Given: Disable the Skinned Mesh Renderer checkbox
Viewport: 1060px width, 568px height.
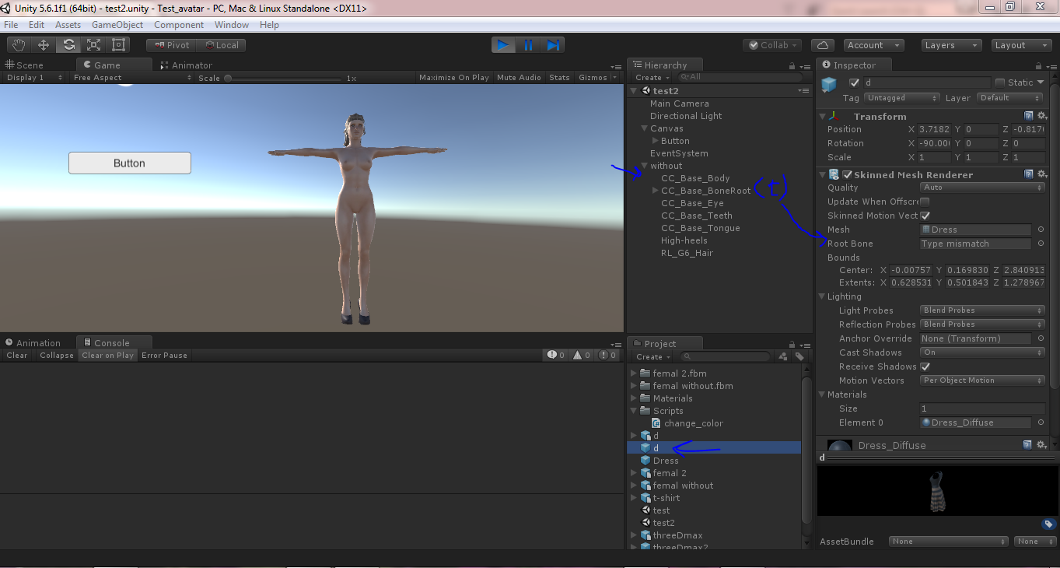Looking at the screenshot, I should [x=848, y=175].
